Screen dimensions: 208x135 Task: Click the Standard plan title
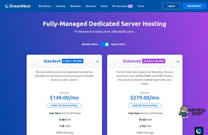(52, 61)
